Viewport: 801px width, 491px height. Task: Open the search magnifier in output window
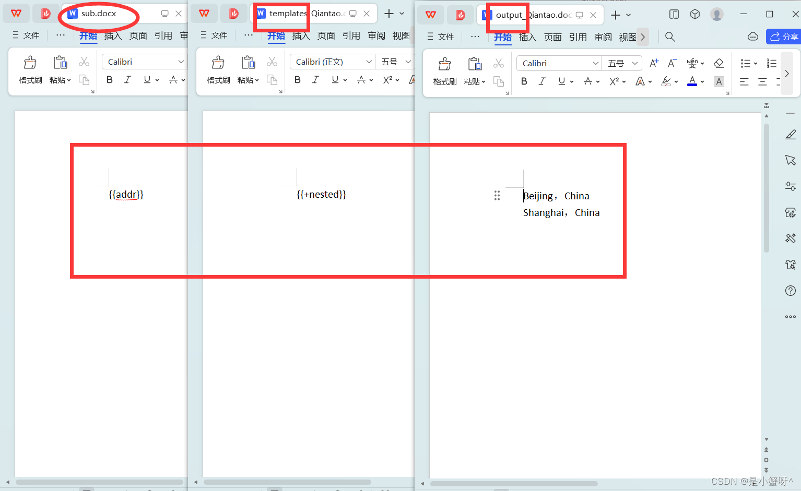670,37
